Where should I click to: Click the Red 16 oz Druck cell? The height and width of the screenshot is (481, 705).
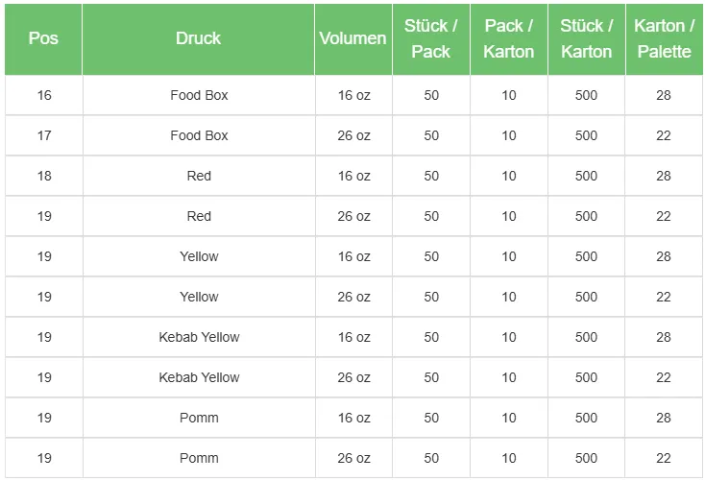pos(199,176)
